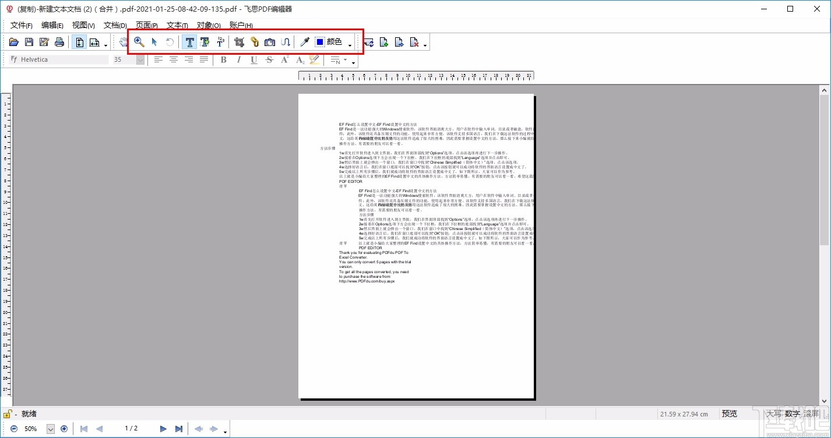Go to the first page

click(x=84, y=429)
